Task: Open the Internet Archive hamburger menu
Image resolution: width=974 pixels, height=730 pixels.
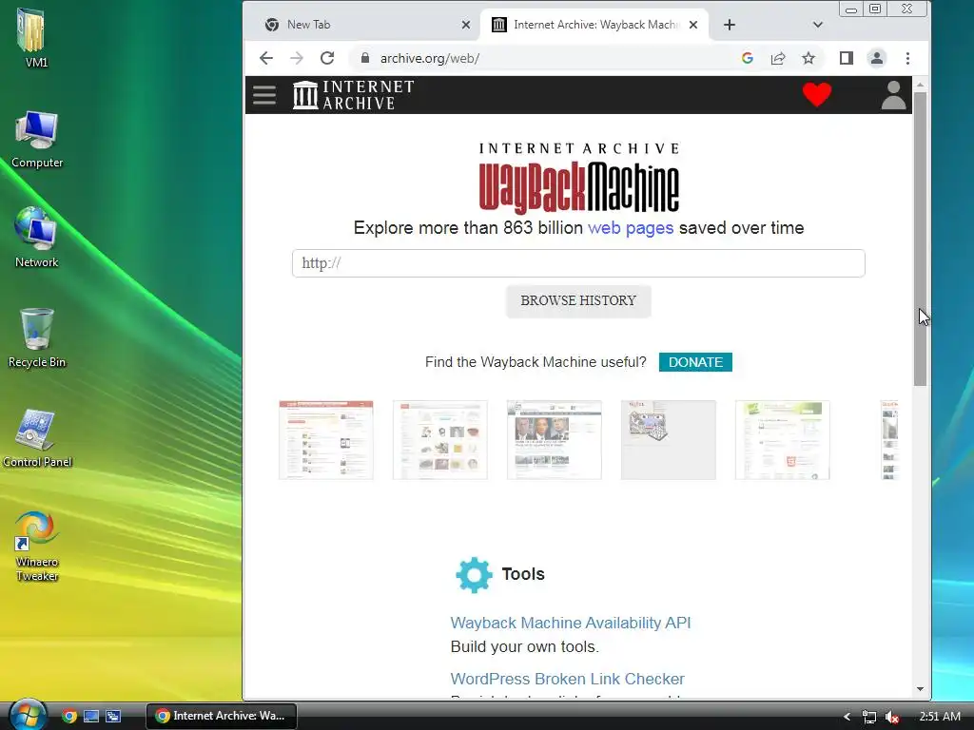Action: point(264,95)
